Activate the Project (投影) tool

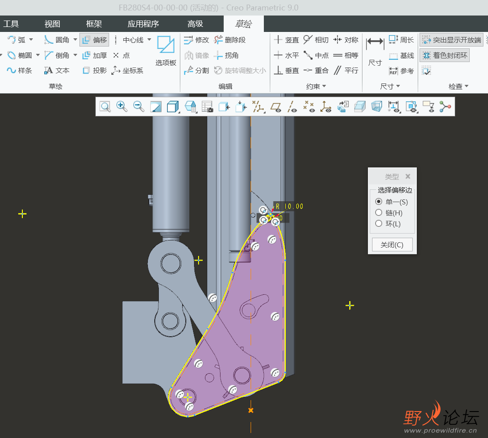[94, 71]
